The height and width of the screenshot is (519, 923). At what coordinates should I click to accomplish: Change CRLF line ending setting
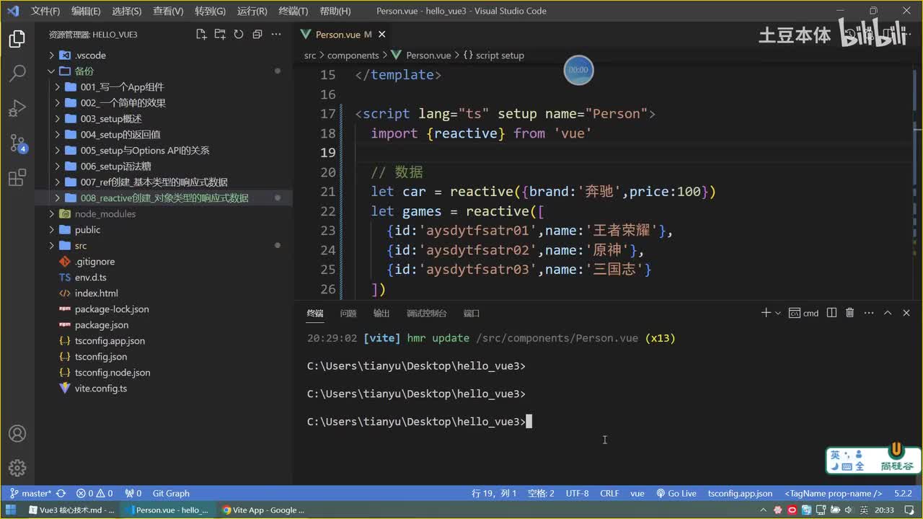tap(609, 494)
